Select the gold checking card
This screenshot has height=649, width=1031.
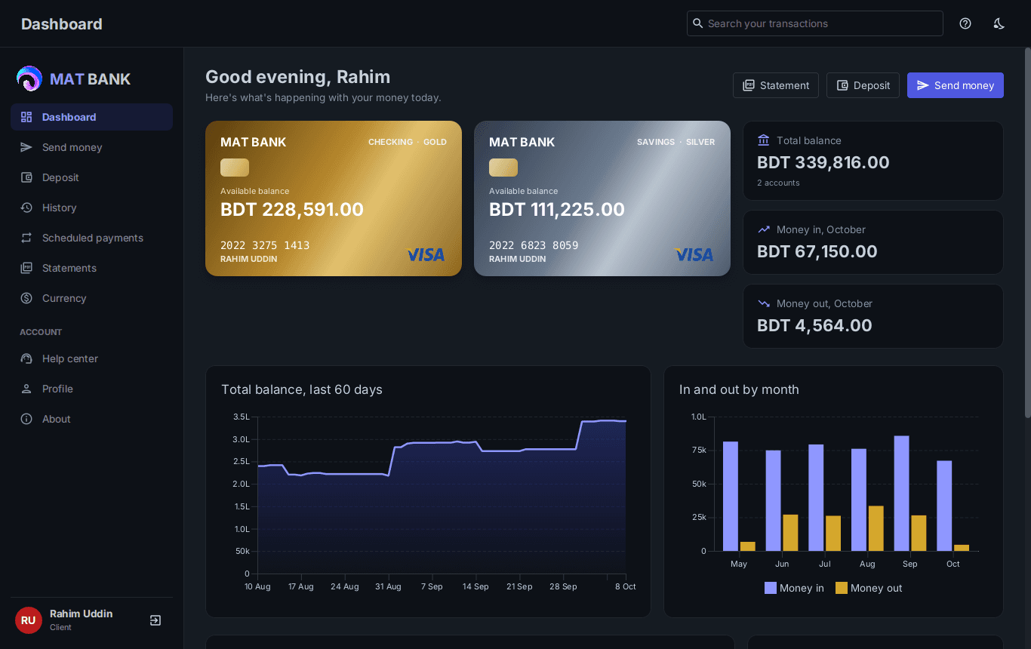click(x=334, y=198)
